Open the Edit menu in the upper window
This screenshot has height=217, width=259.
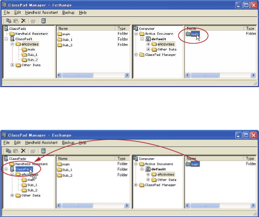click(x=17, y=13)
